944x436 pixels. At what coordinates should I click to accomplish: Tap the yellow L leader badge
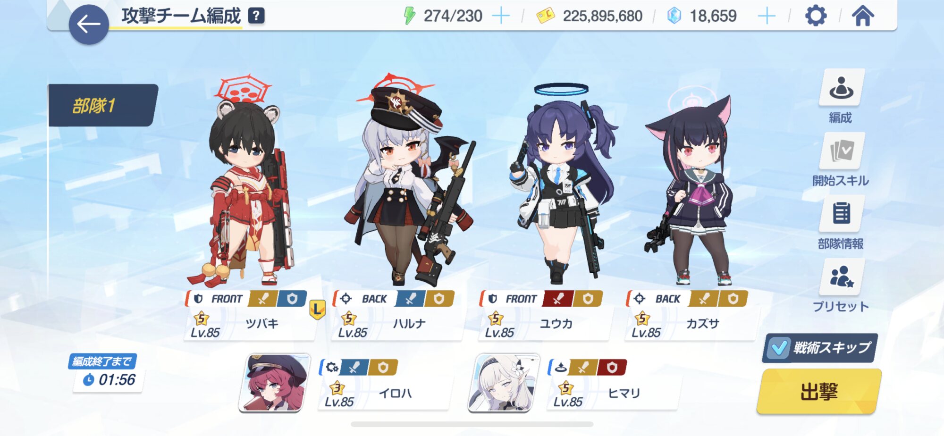(x=317, y=310)
